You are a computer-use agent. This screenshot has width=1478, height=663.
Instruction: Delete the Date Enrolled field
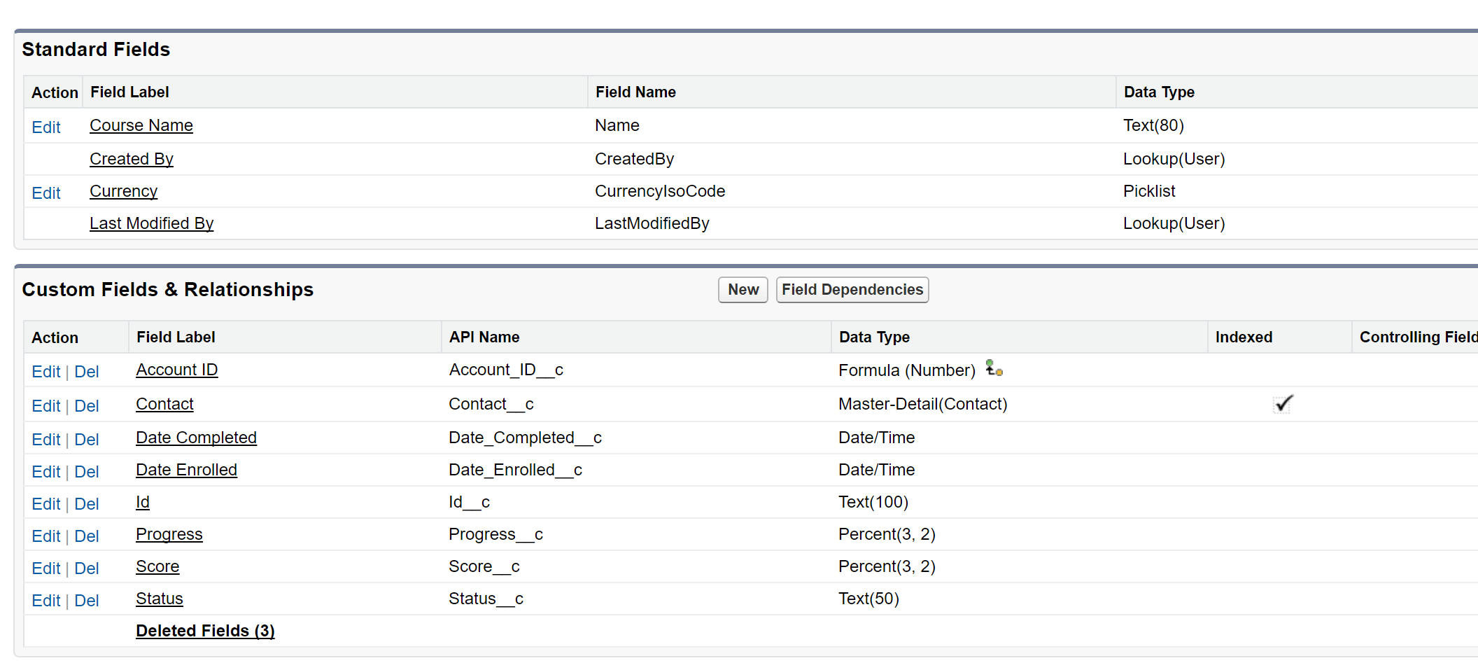87,472
